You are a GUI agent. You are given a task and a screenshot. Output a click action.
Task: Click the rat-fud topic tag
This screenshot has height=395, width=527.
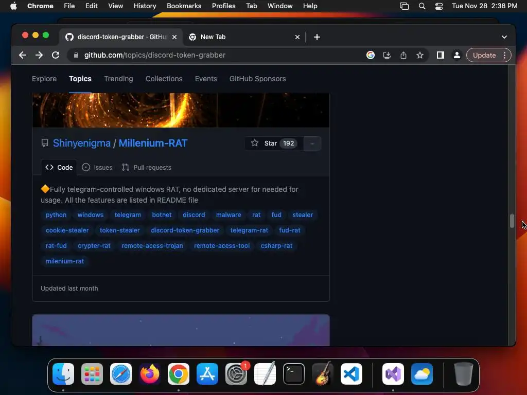56,246
